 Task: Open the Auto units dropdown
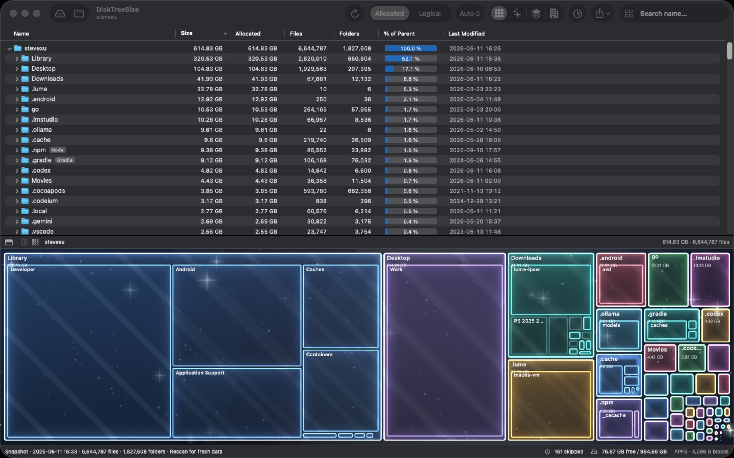click(x=470, y=13)
